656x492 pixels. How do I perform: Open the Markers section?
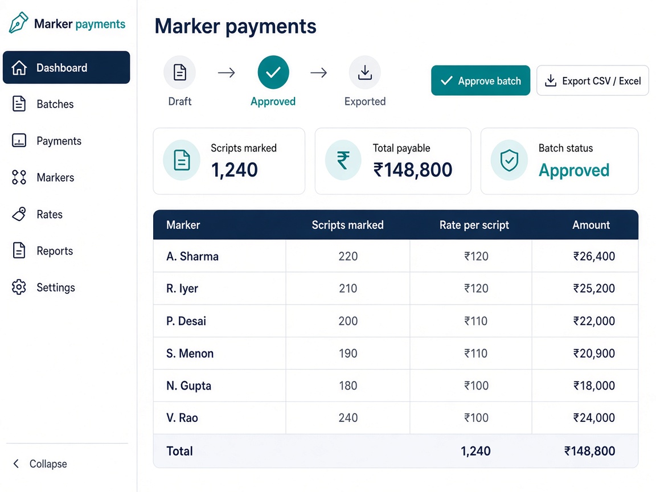pyautogui.click(x=67, y=178)
